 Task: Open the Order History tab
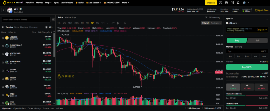34,108
